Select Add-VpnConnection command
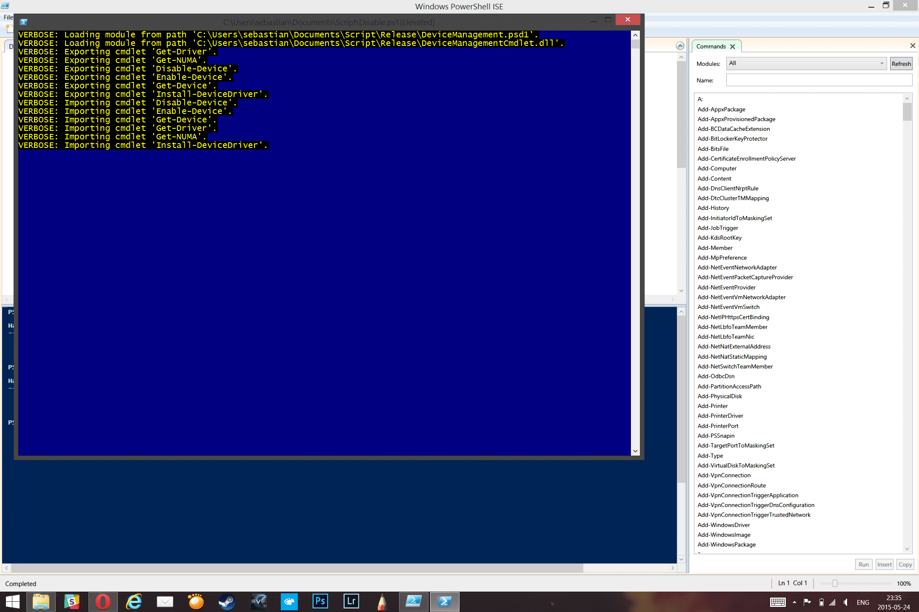This screenshot has height=612, width=919. (724, 475)
